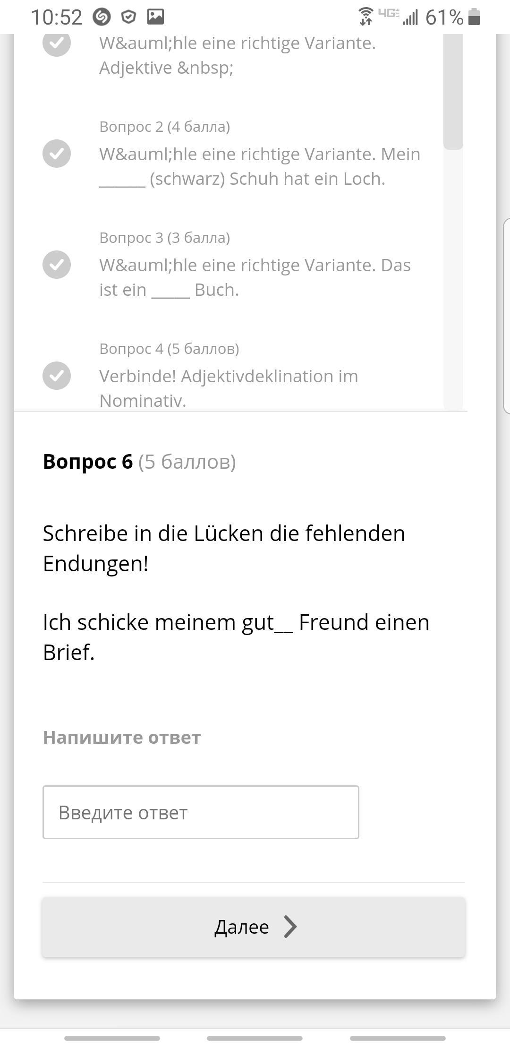Tap the center home navigation handle

(255, 1038)
